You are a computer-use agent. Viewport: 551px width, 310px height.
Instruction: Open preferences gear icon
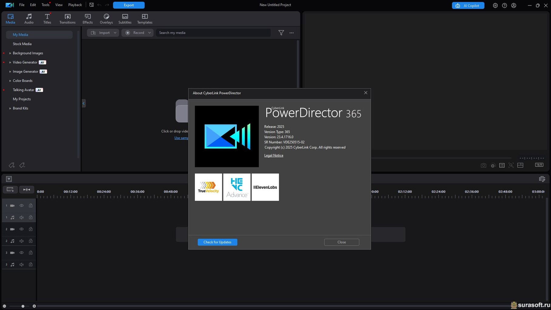tap(495, 5)
